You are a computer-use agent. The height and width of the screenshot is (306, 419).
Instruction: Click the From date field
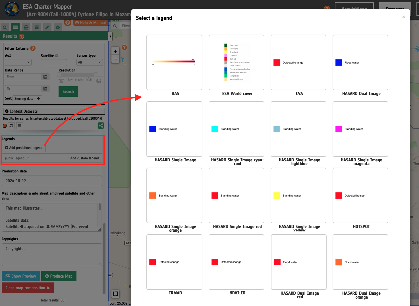tap(23, 77)
